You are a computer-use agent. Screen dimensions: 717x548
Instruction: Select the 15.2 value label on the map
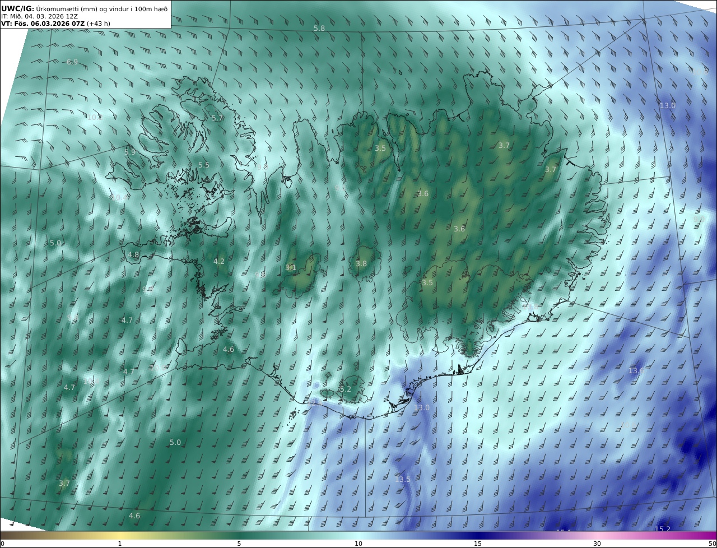click(x=663, y=529)
